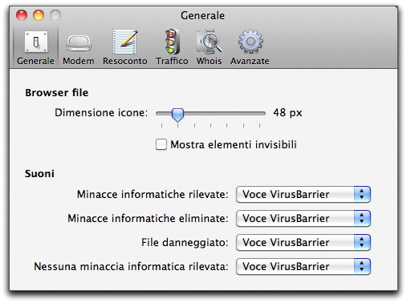Click the Dimensione icone slider thumb

click(177, 115)
